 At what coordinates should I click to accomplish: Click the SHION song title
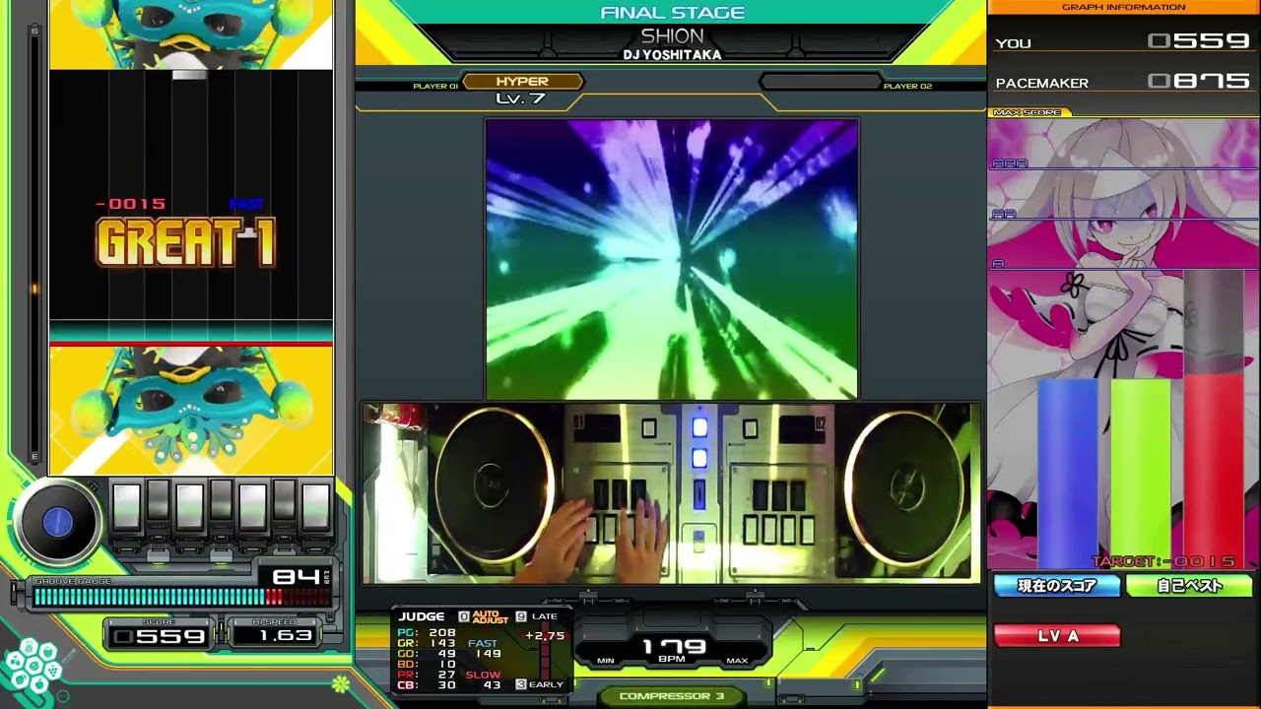672,35
